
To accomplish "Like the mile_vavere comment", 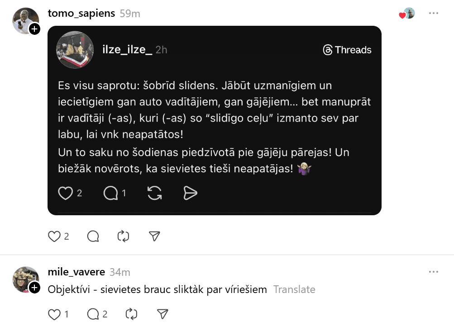I will click(x=54, y=314).
